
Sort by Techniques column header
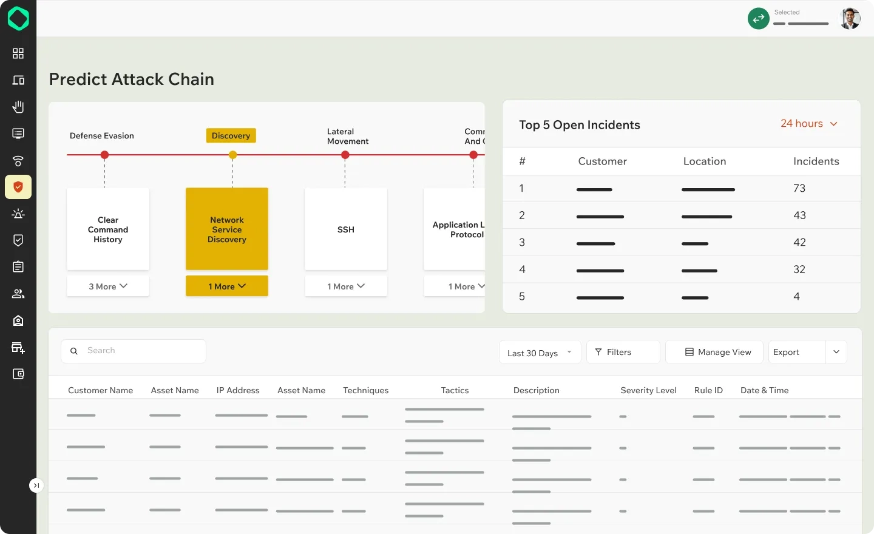tap(366, 391)
